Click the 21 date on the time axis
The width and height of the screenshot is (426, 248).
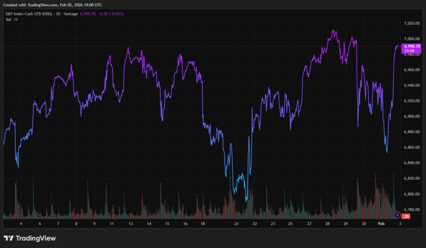point(236,224)
